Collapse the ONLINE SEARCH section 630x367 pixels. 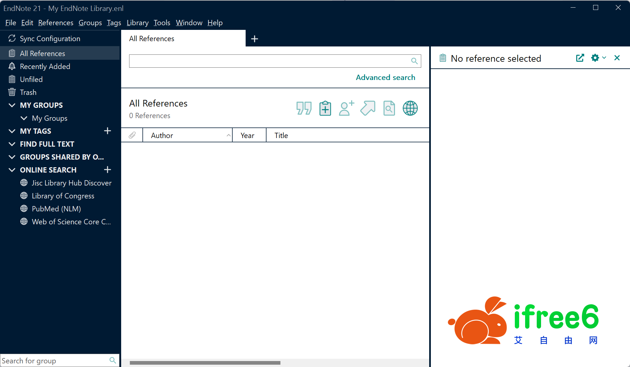click(12, 170)
